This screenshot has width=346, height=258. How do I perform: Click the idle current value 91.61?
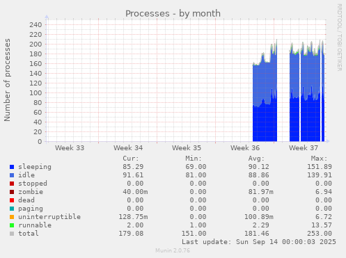coord(133,175)
